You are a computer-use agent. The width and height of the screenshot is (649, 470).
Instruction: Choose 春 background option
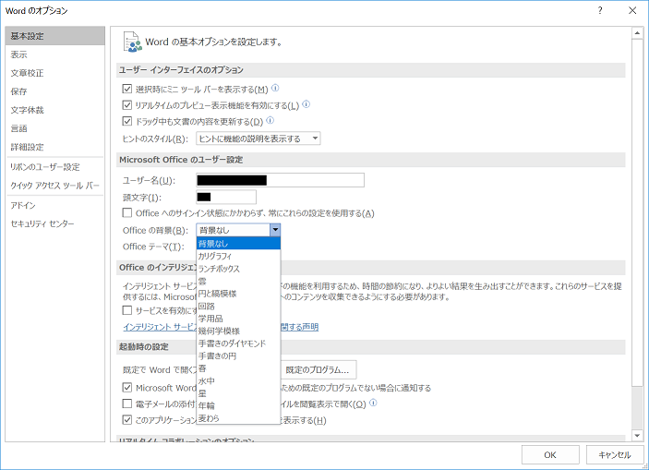(x=238, y=368)
